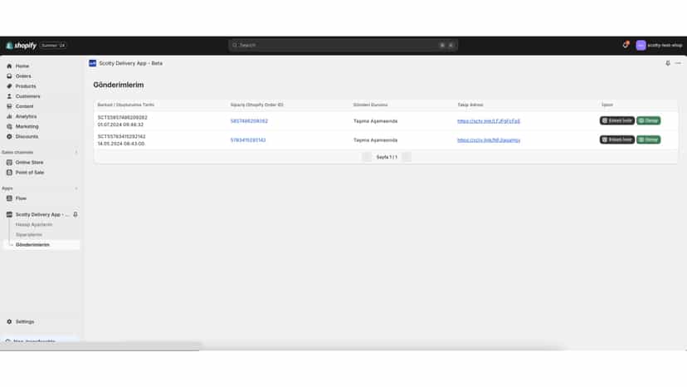The height and width of the screenshot is (387, 687).
Task: Select Gönderimlerim in the sidebar
Action: coord(32,245)
